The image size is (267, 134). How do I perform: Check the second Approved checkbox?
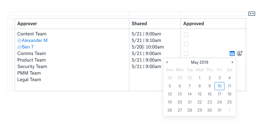pos(186,44)
